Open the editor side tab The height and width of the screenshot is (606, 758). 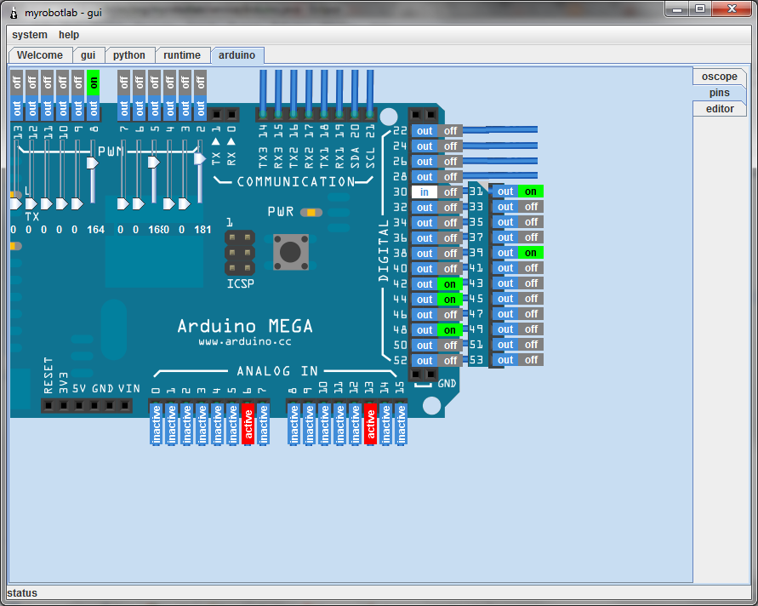pyautogui.click(x=720, y=109)
